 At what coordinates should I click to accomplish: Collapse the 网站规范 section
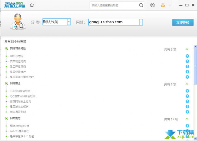187,119
